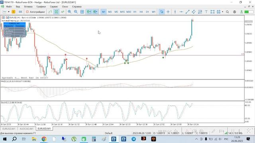Viewport: 255px width, 143px height.
Task: Open the Вид menu
Action: pos(18,7)
